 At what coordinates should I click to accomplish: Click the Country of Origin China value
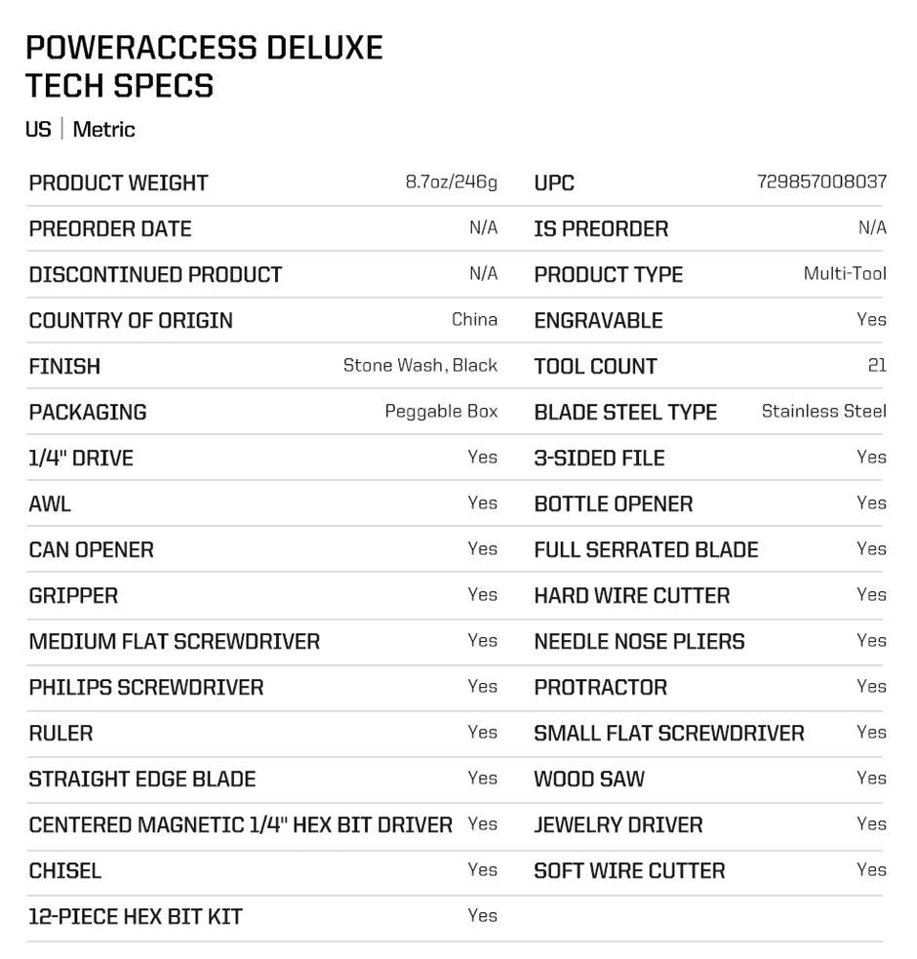point(474,319)
